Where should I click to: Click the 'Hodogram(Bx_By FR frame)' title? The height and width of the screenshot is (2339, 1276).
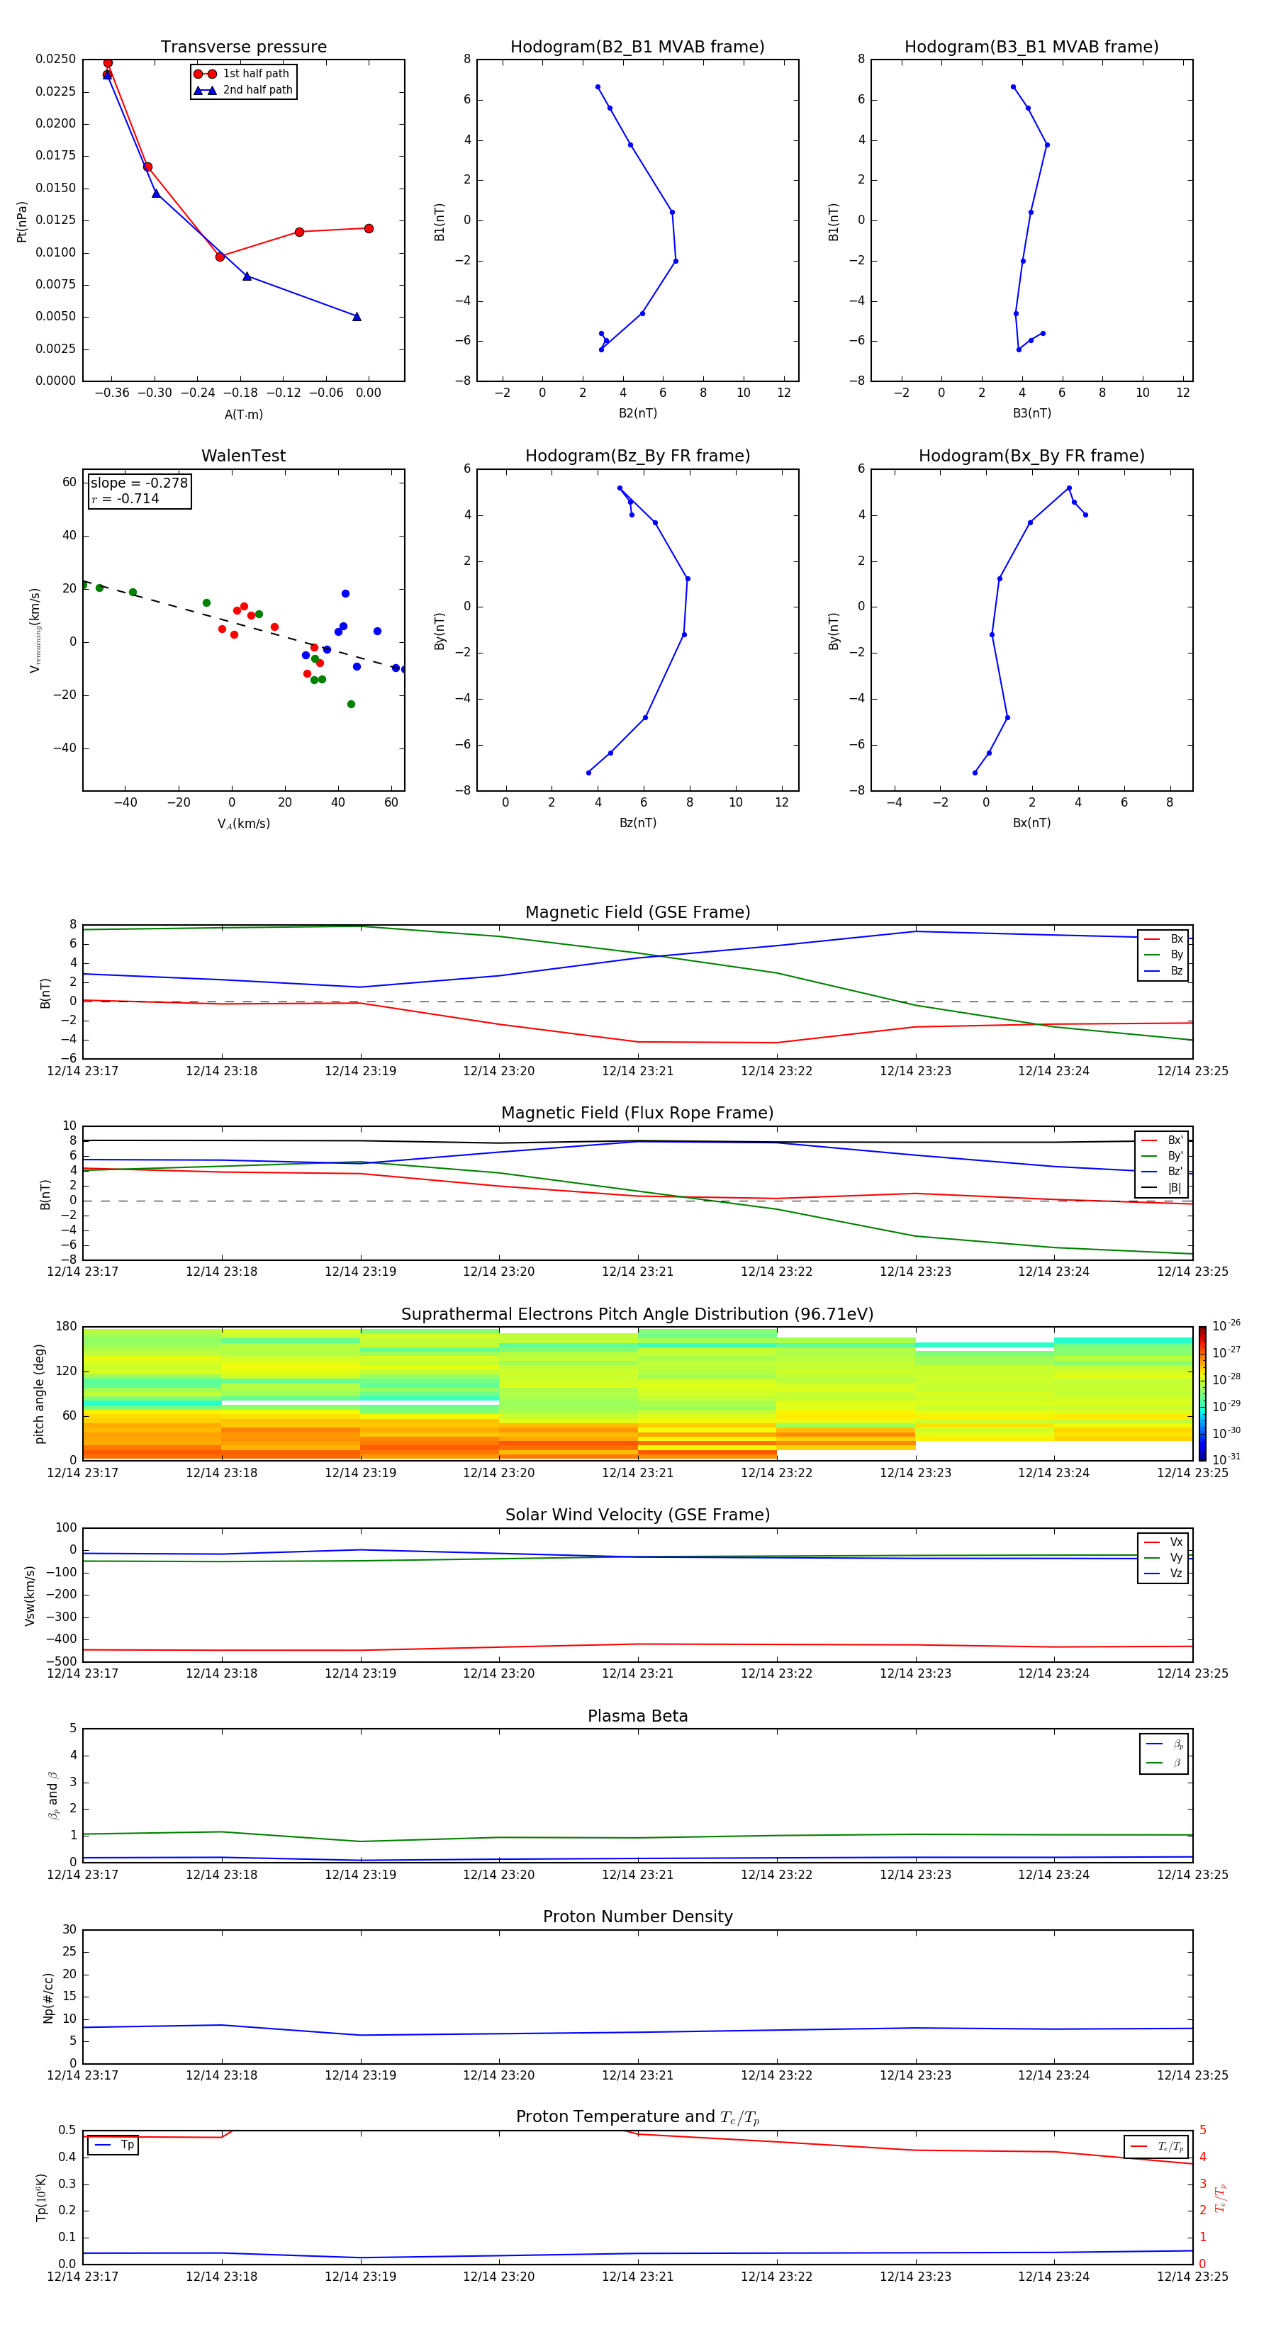tap(1031, 456)
